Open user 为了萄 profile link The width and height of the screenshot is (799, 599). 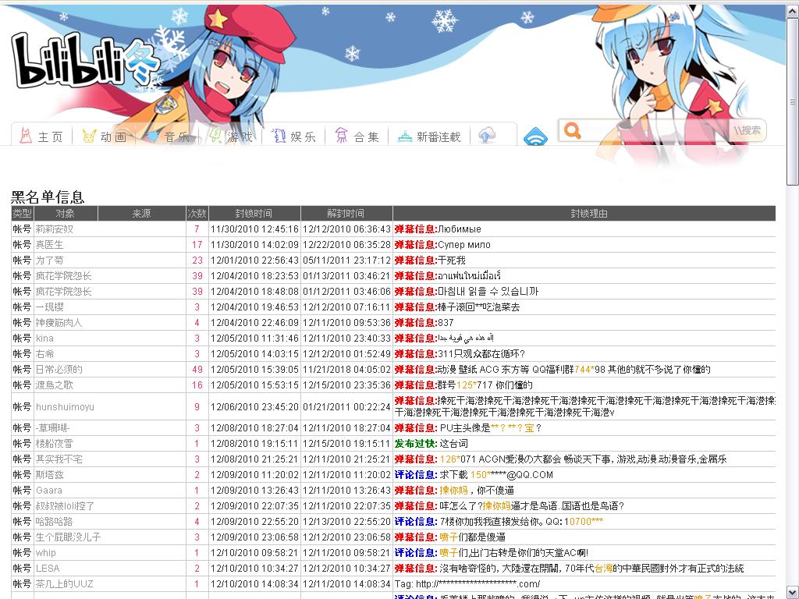click(x=49, y=261)
